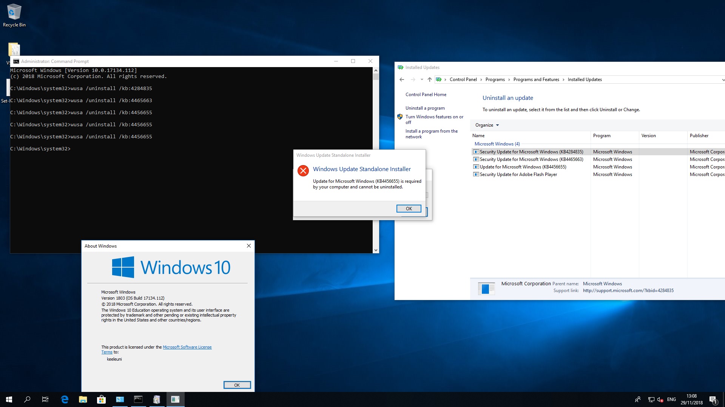
Task: Open Microsoft Store from the taskbar
Action: (x=101, y=399)
